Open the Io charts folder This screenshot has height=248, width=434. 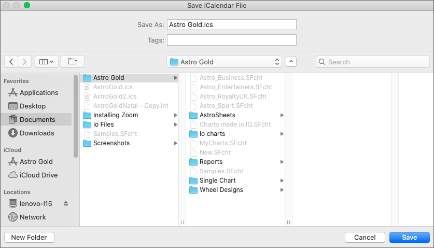(x=235, y=133)
